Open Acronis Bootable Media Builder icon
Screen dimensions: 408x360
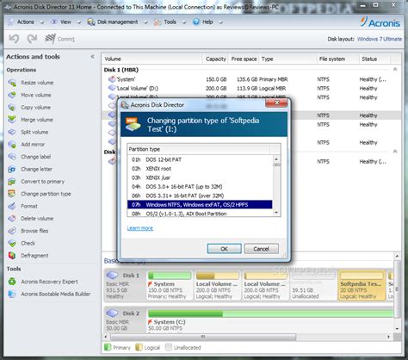point(12,294)
